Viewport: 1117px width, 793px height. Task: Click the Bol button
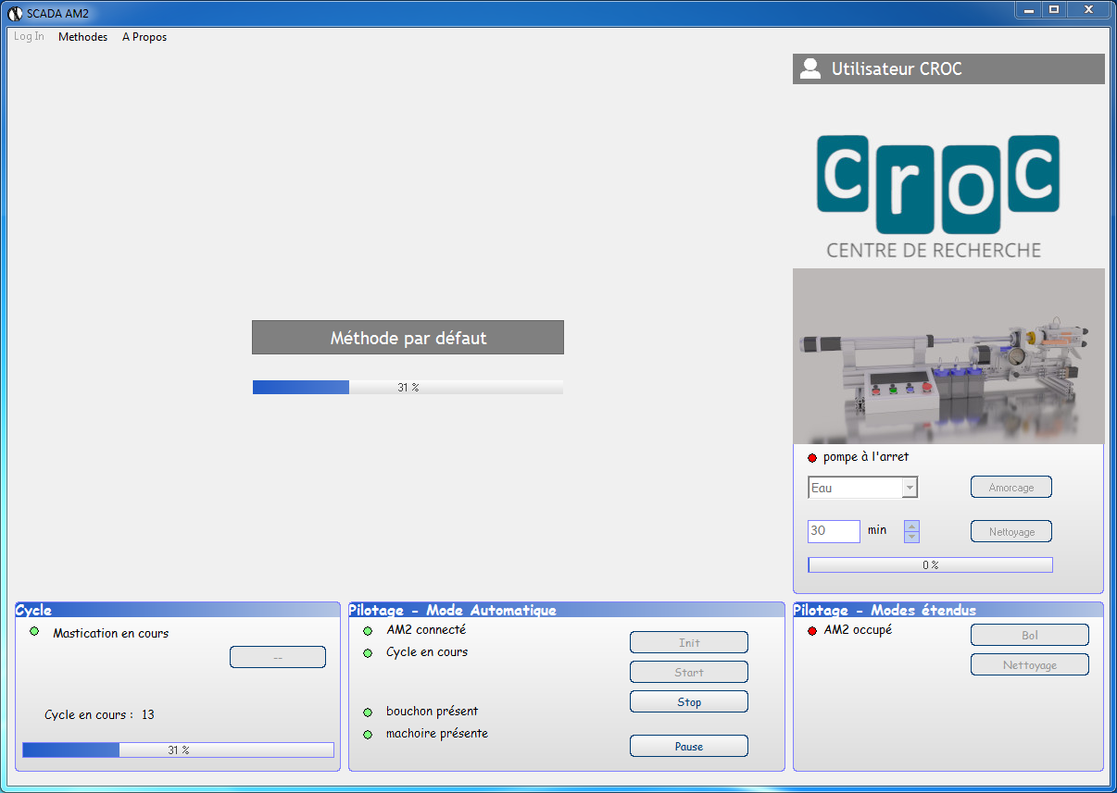coord(1030,635)
